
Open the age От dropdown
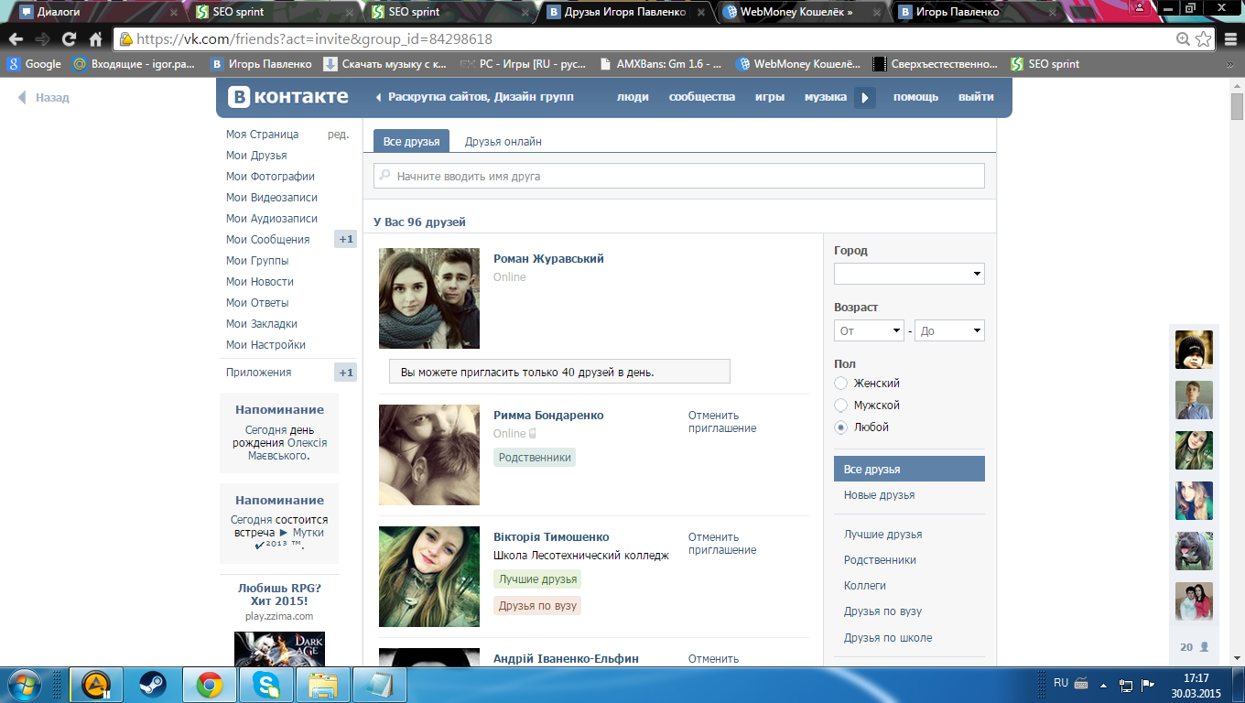point(870,331)
